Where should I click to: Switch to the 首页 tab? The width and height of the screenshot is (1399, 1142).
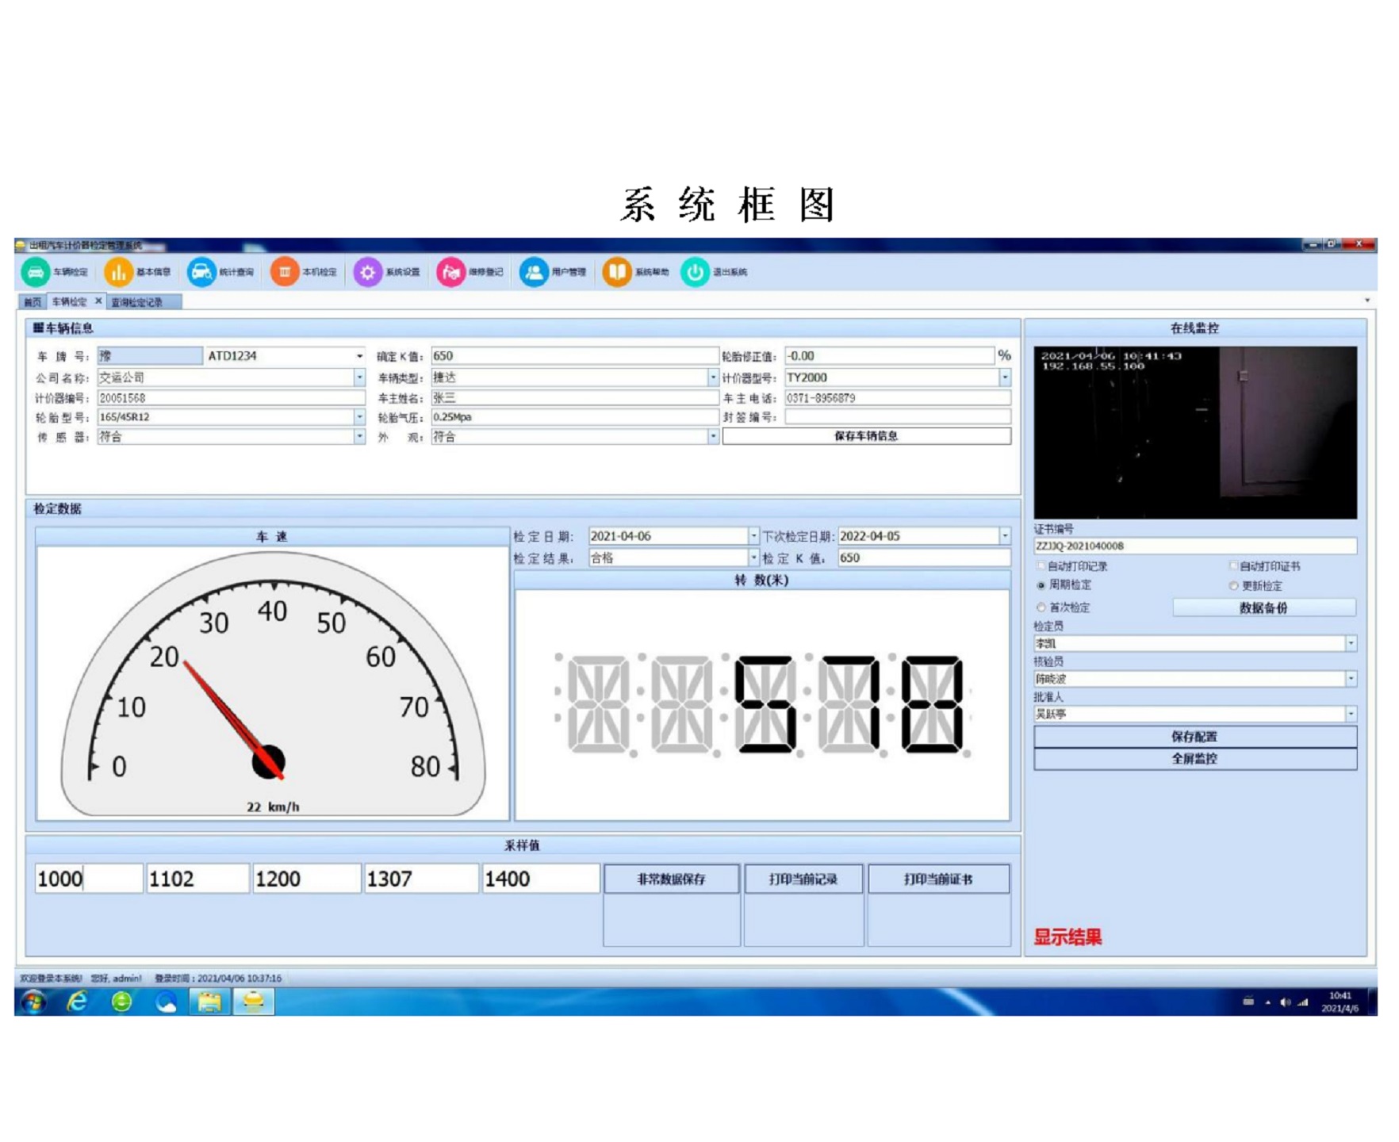tap(32, 302)
